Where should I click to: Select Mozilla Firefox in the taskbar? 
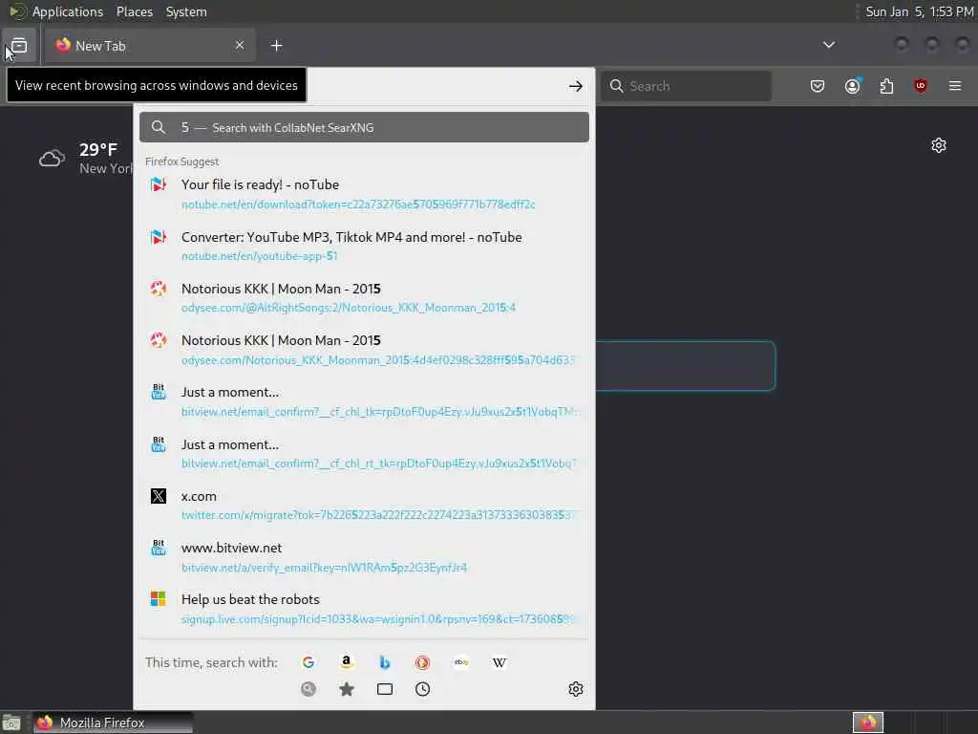coord(113,723)
